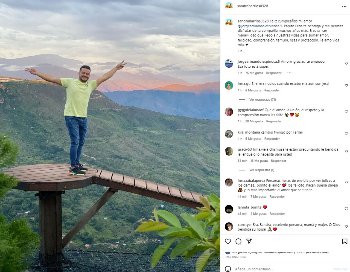This screenshot has height=272, width=350.
Task: Share the post with the paper plane icon
Action: tap(249, 241)
